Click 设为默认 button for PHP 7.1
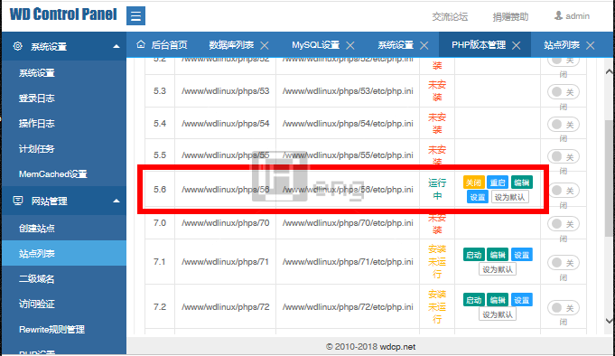The height and width of the screenshot is (356, 615). (498, 269)
